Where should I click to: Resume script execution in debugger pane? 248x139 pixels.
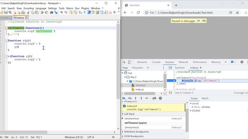pos(124,98)
